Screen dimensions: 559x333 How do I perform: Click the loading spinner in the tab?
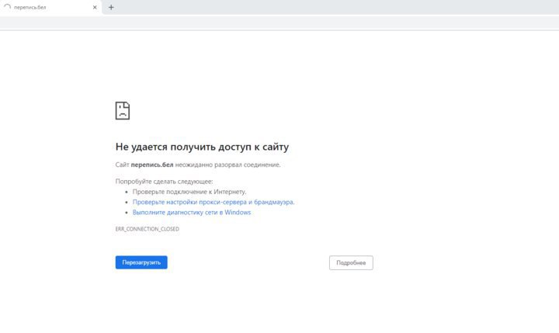coord(7,7)
